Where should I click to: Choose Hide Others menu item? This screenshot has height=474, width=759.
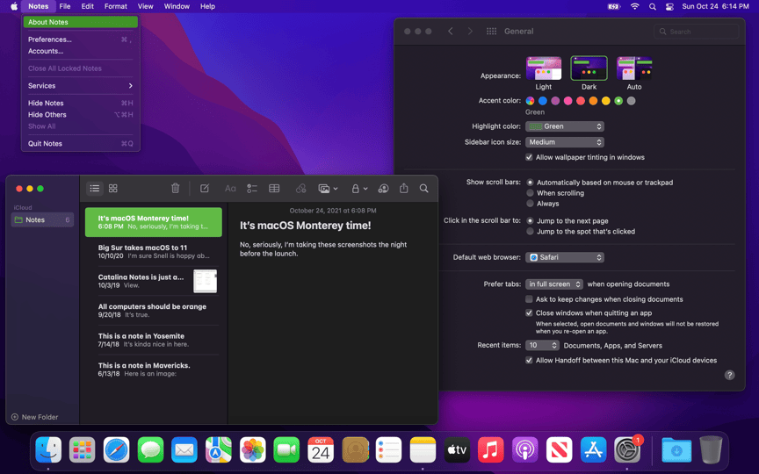pyautogui.click(x=80, y=115)
